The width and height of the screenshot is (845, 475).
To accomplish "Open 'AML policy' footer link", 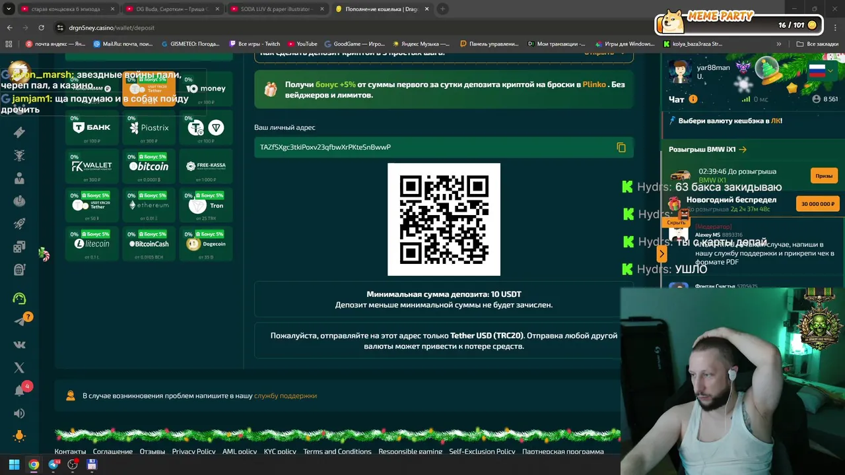I will (x=240, y=452).
